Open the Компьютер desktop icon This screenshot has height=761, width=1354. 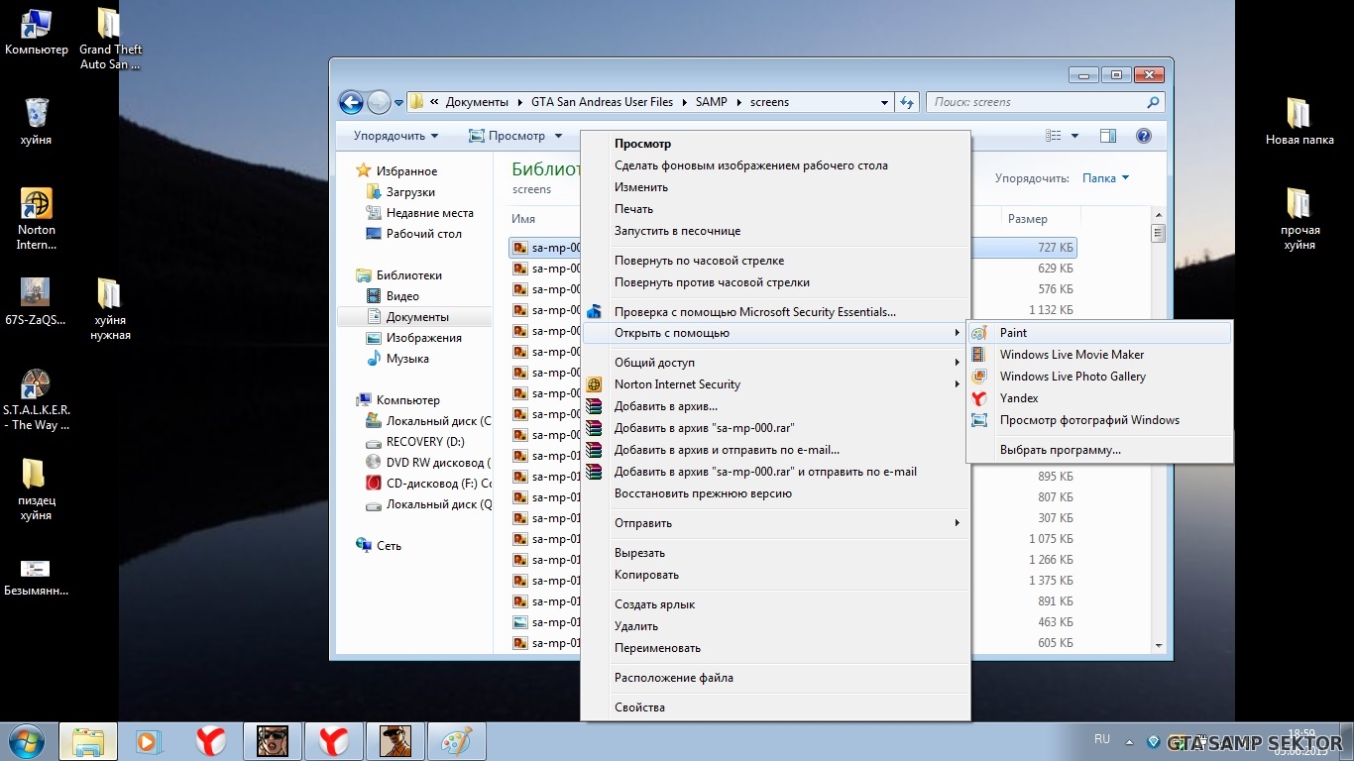[37, 33]
